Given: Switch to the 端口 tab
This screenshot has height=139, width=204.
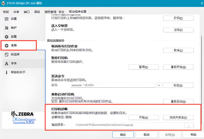Looking at the screenshot, I should (27, 12).
